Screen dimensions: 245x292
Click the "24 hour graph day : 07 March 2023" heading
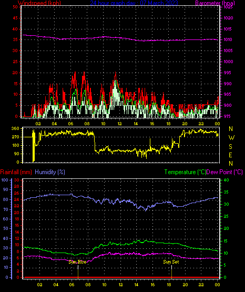coord(134,3)
